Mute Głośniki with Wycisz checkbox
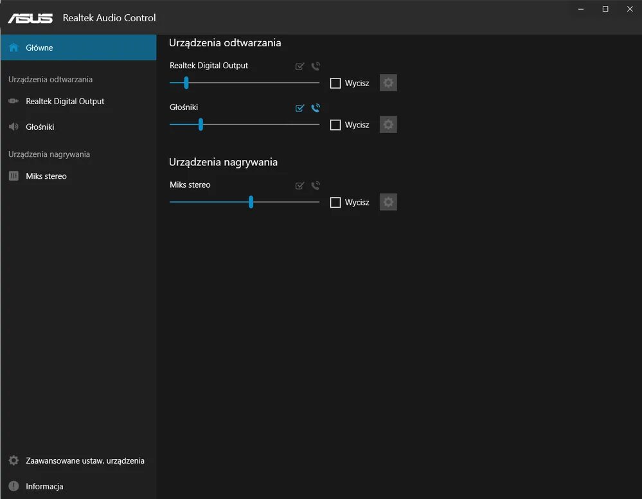The width and height of the screenshot is (642, 499). (x=335, y=125)
